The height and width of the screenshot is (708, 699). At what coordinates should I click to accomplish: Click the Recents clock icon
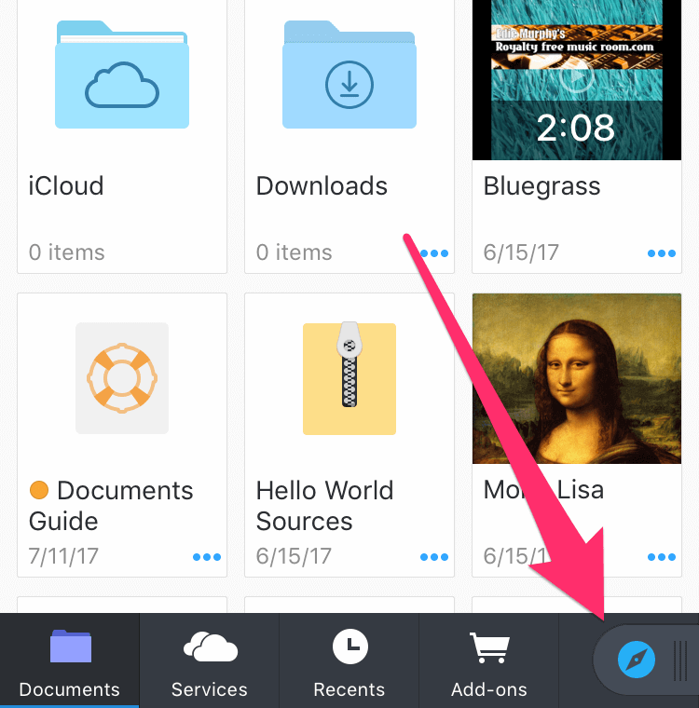(x=350, y=647)
